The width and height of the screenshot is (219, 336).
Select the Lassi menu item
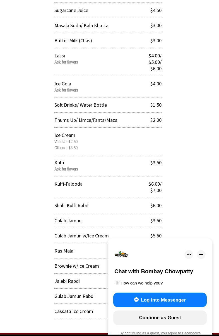tap(60, 56)
